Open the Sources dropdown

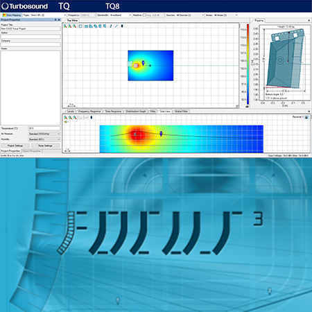[x=190, y=15]
